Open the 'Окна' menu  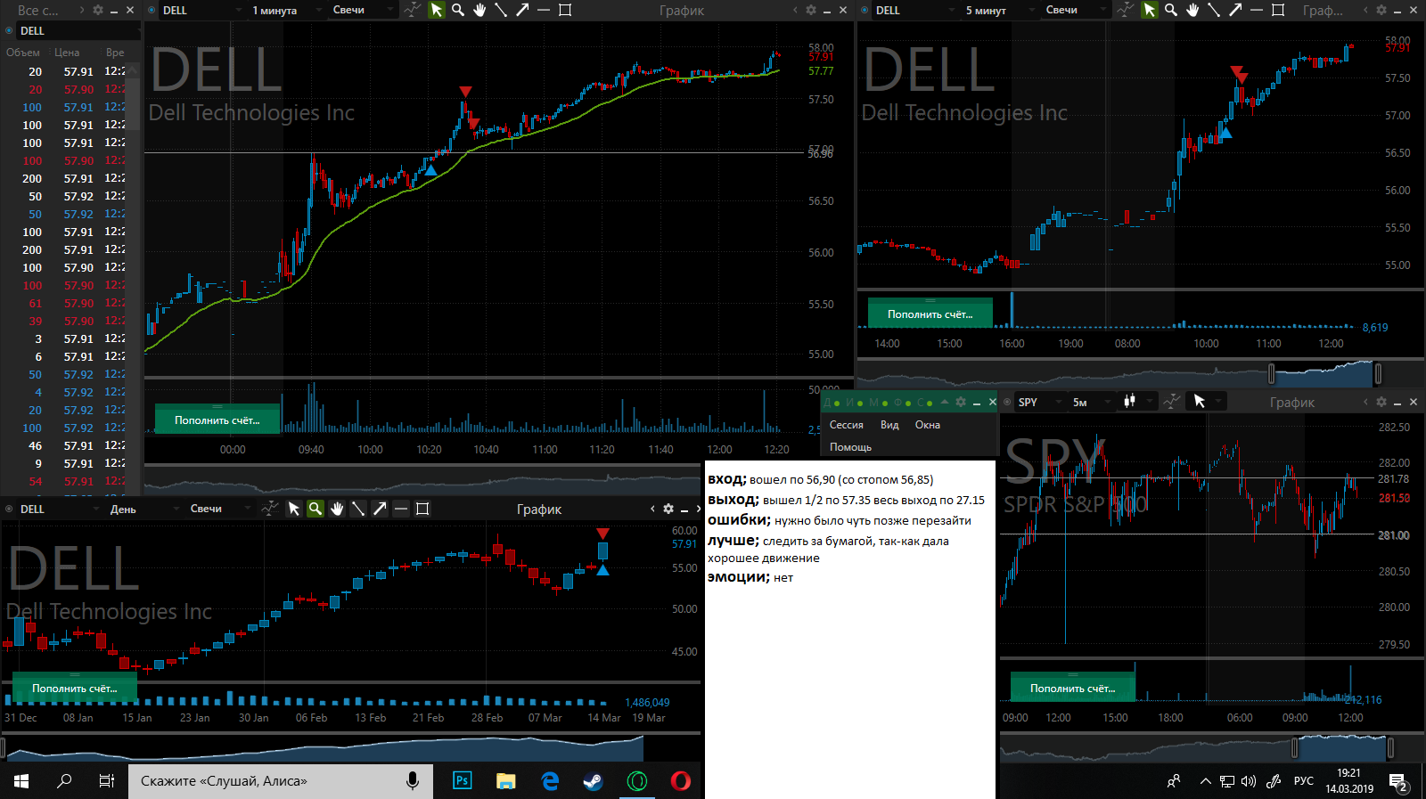[x=928, y=425]
